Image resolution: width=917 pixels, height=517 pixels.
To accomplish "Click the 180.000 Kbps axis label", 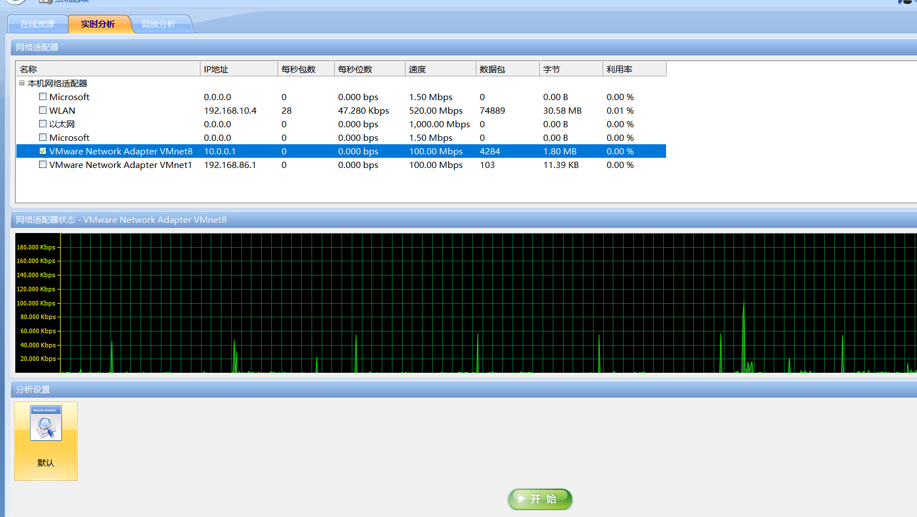I will pos(36,247).
